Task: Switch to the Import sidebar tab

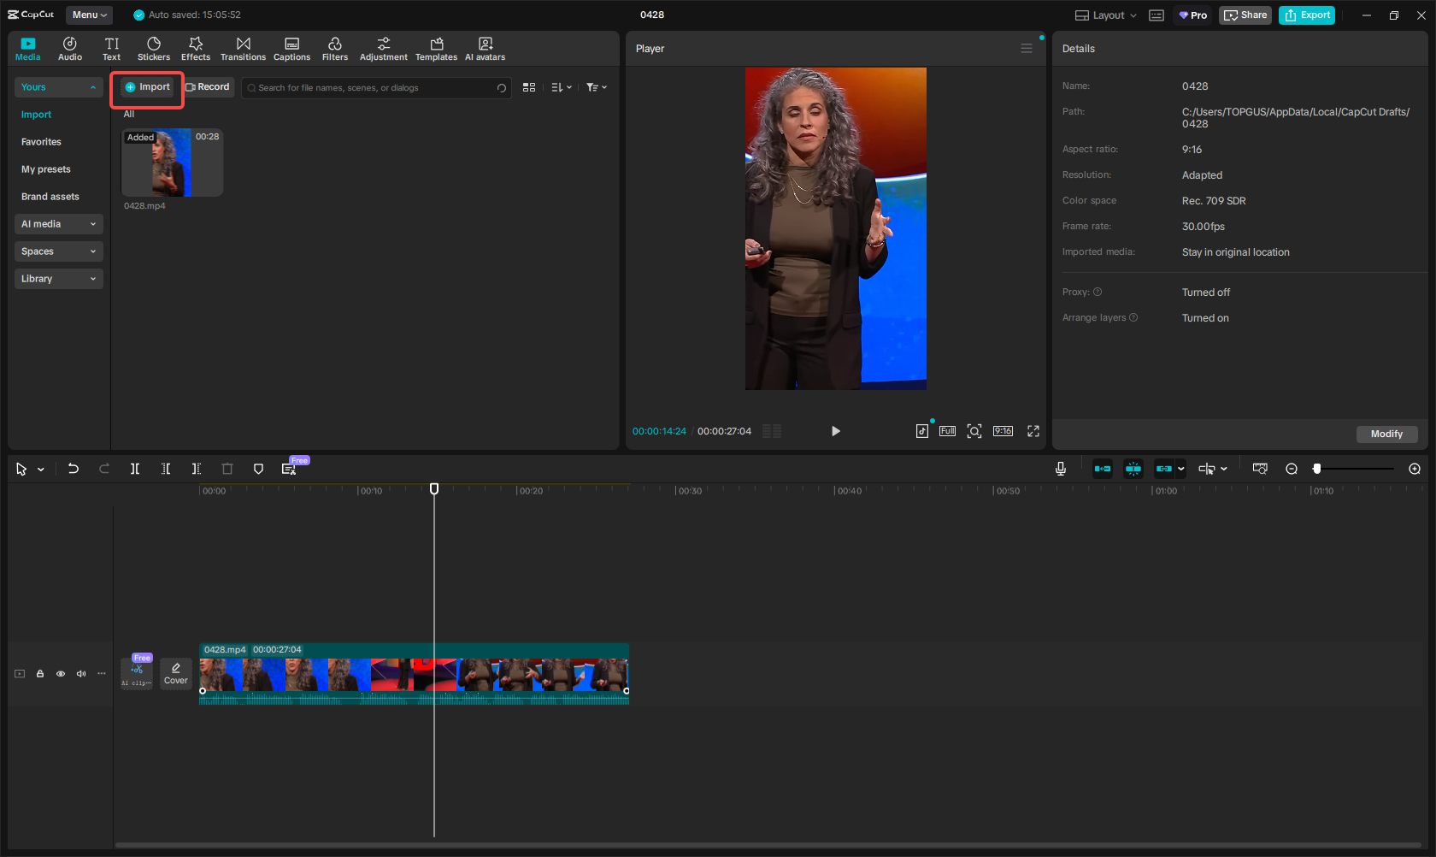Action: pyautogui.click(x=36, y=114)
